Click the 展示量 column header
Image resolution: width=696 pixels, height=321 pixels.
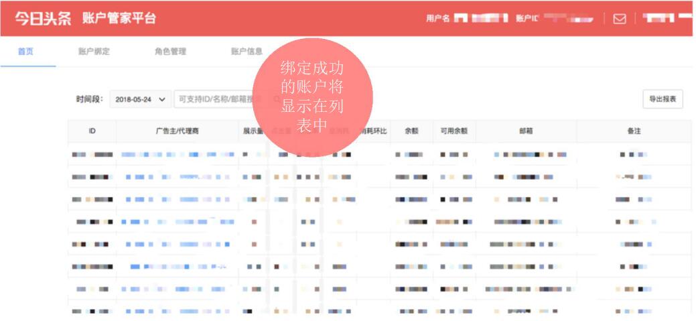(x=253, y=131)
